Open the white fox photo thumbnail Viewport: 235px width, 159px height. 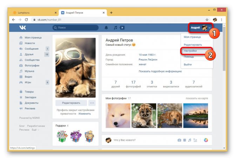[118, 116]
